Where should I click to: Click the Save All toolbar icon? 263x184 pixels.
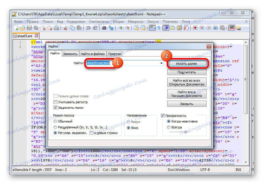(36, 28)
